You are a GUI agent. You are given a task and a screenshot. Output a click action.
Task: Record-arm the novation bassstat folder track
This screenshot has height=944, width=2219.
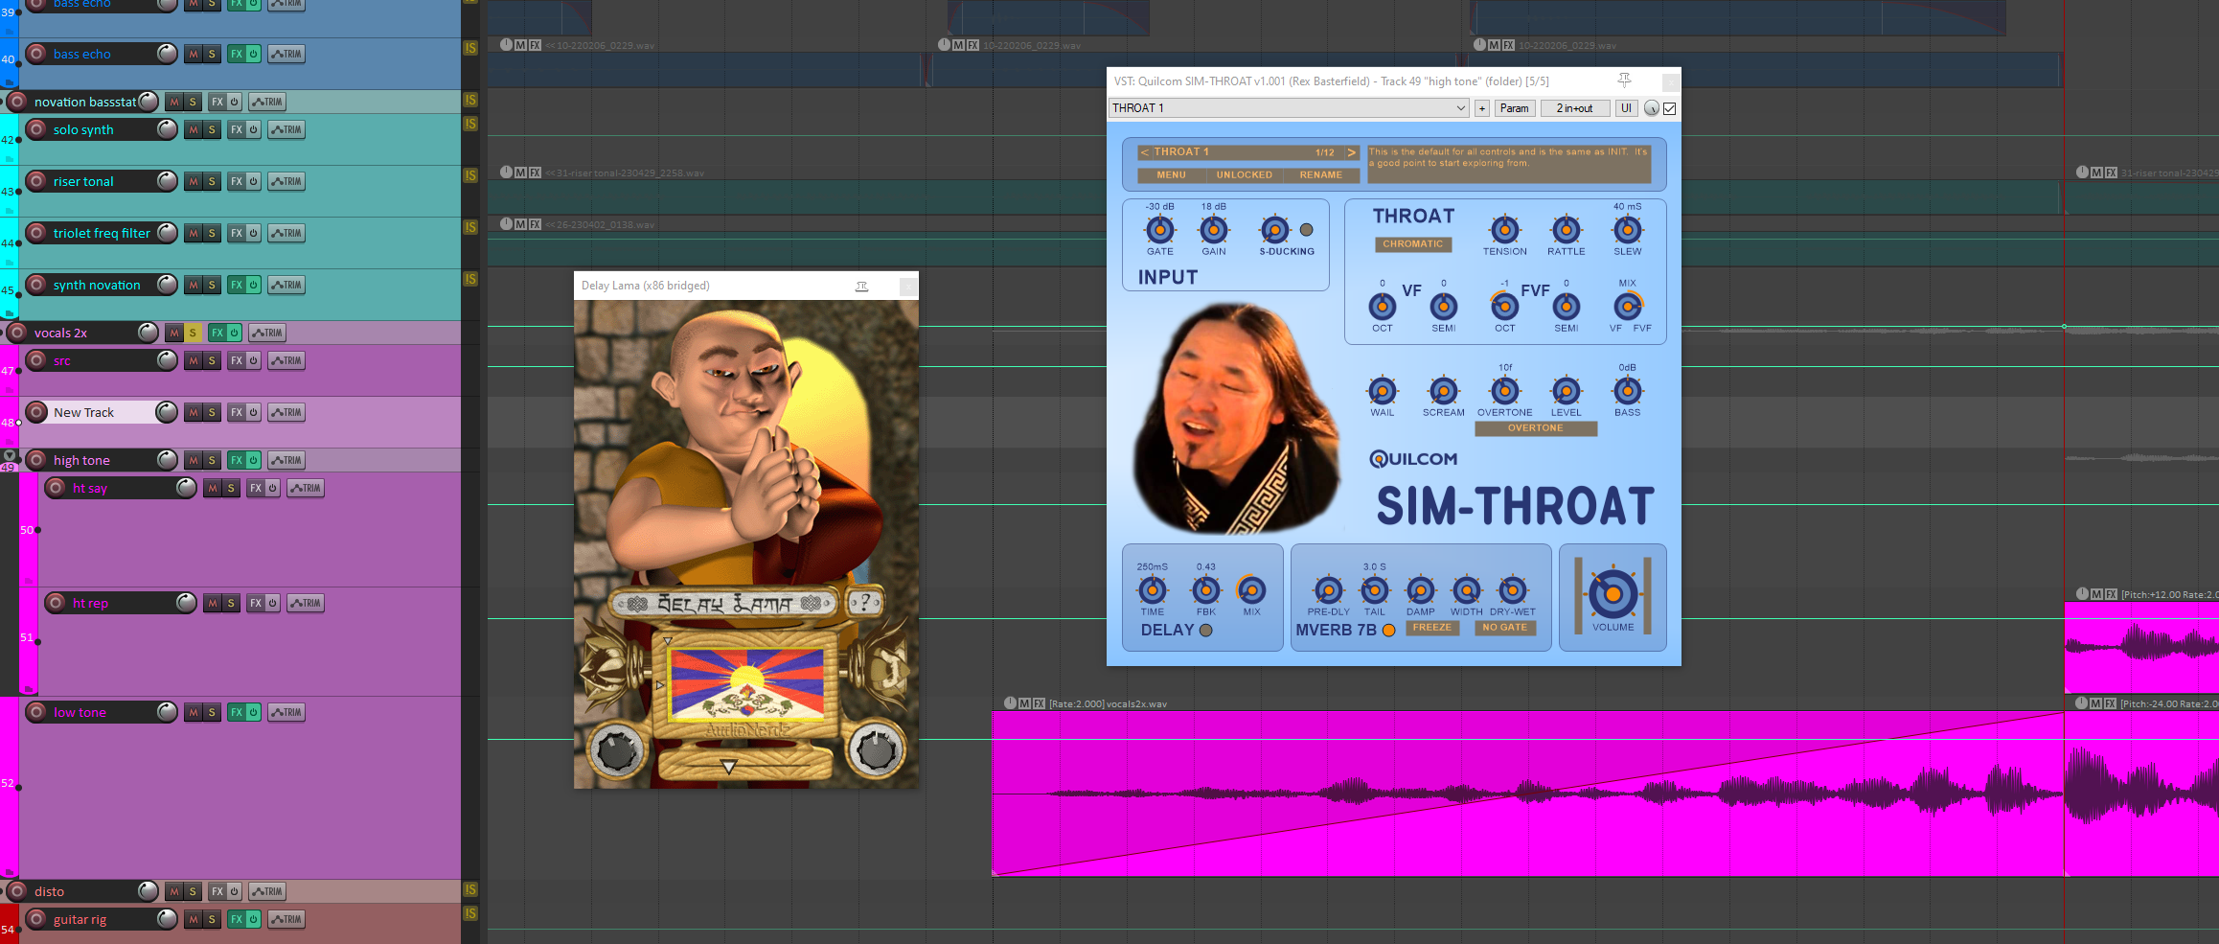click(17, 102)
